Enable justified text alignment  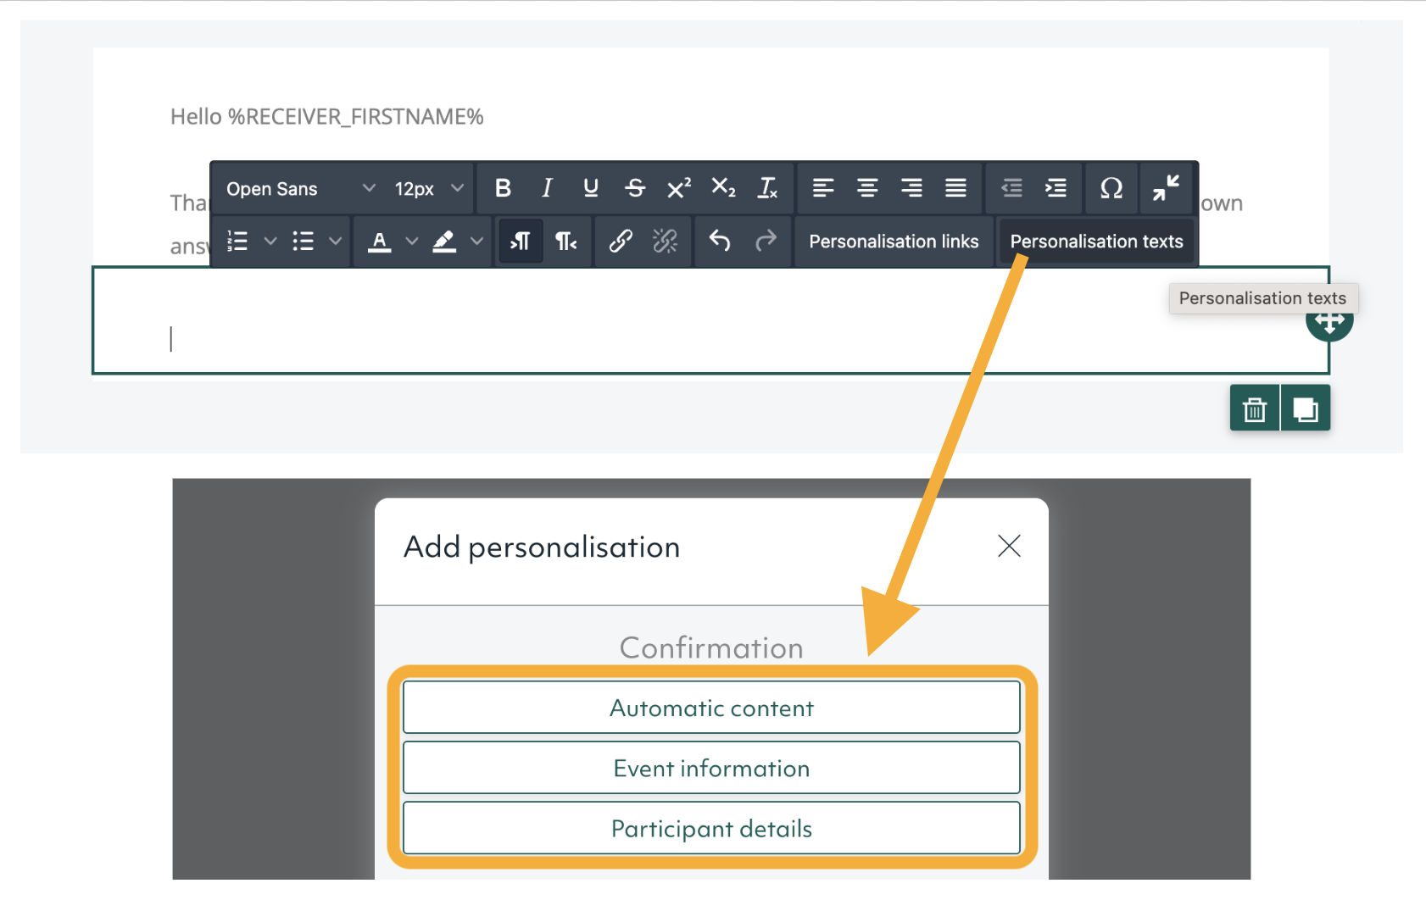pyautogui.click(x=956, y=188)
